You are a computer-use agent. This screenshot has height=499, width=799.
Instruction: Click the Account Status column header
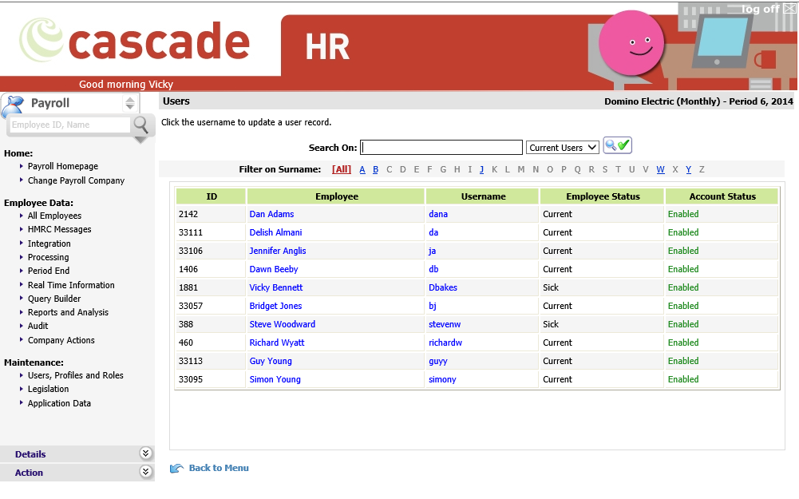722,196
